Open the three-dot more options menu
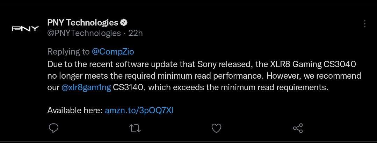Viewport: 377px width, 143px height. [x=364, y=23]
